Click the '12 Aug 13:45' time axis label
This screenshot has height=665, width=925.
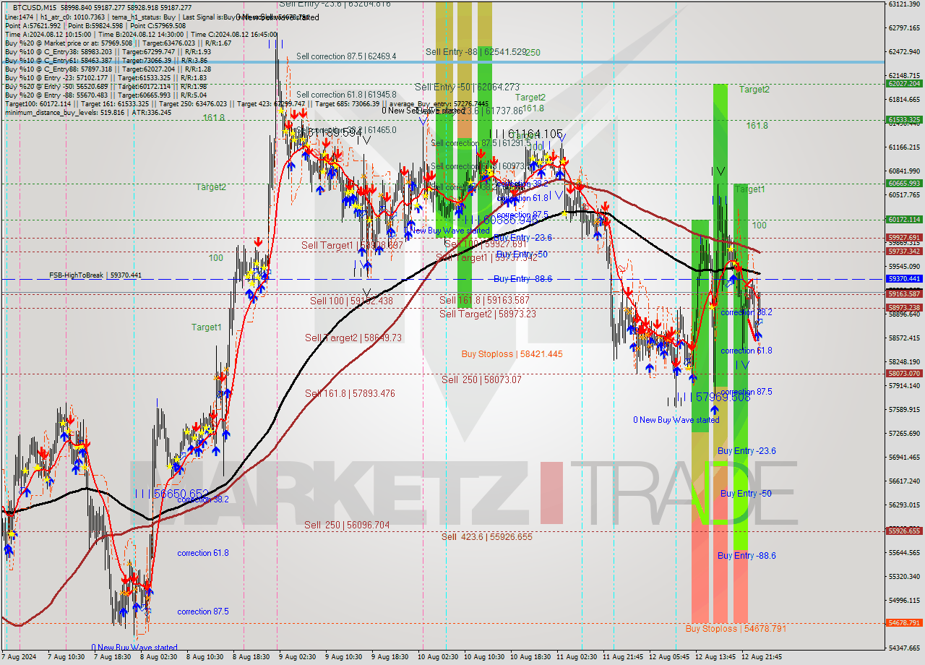click(x=715, y=657)
